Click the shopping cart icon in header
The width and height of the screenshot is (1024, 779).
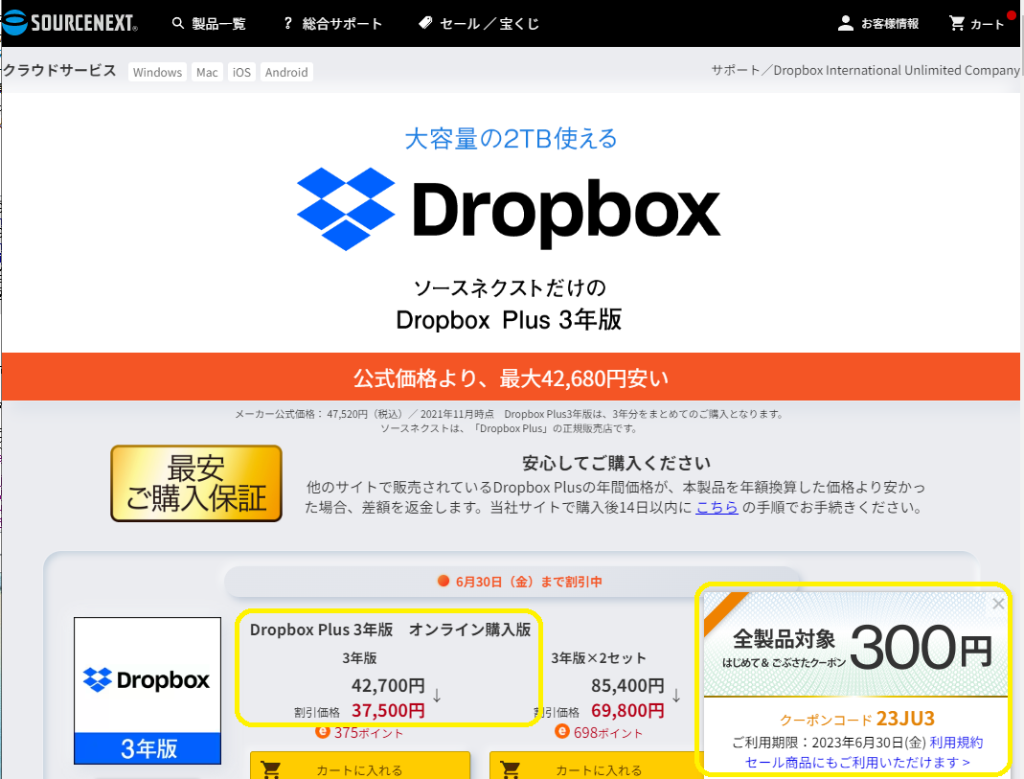957,24
